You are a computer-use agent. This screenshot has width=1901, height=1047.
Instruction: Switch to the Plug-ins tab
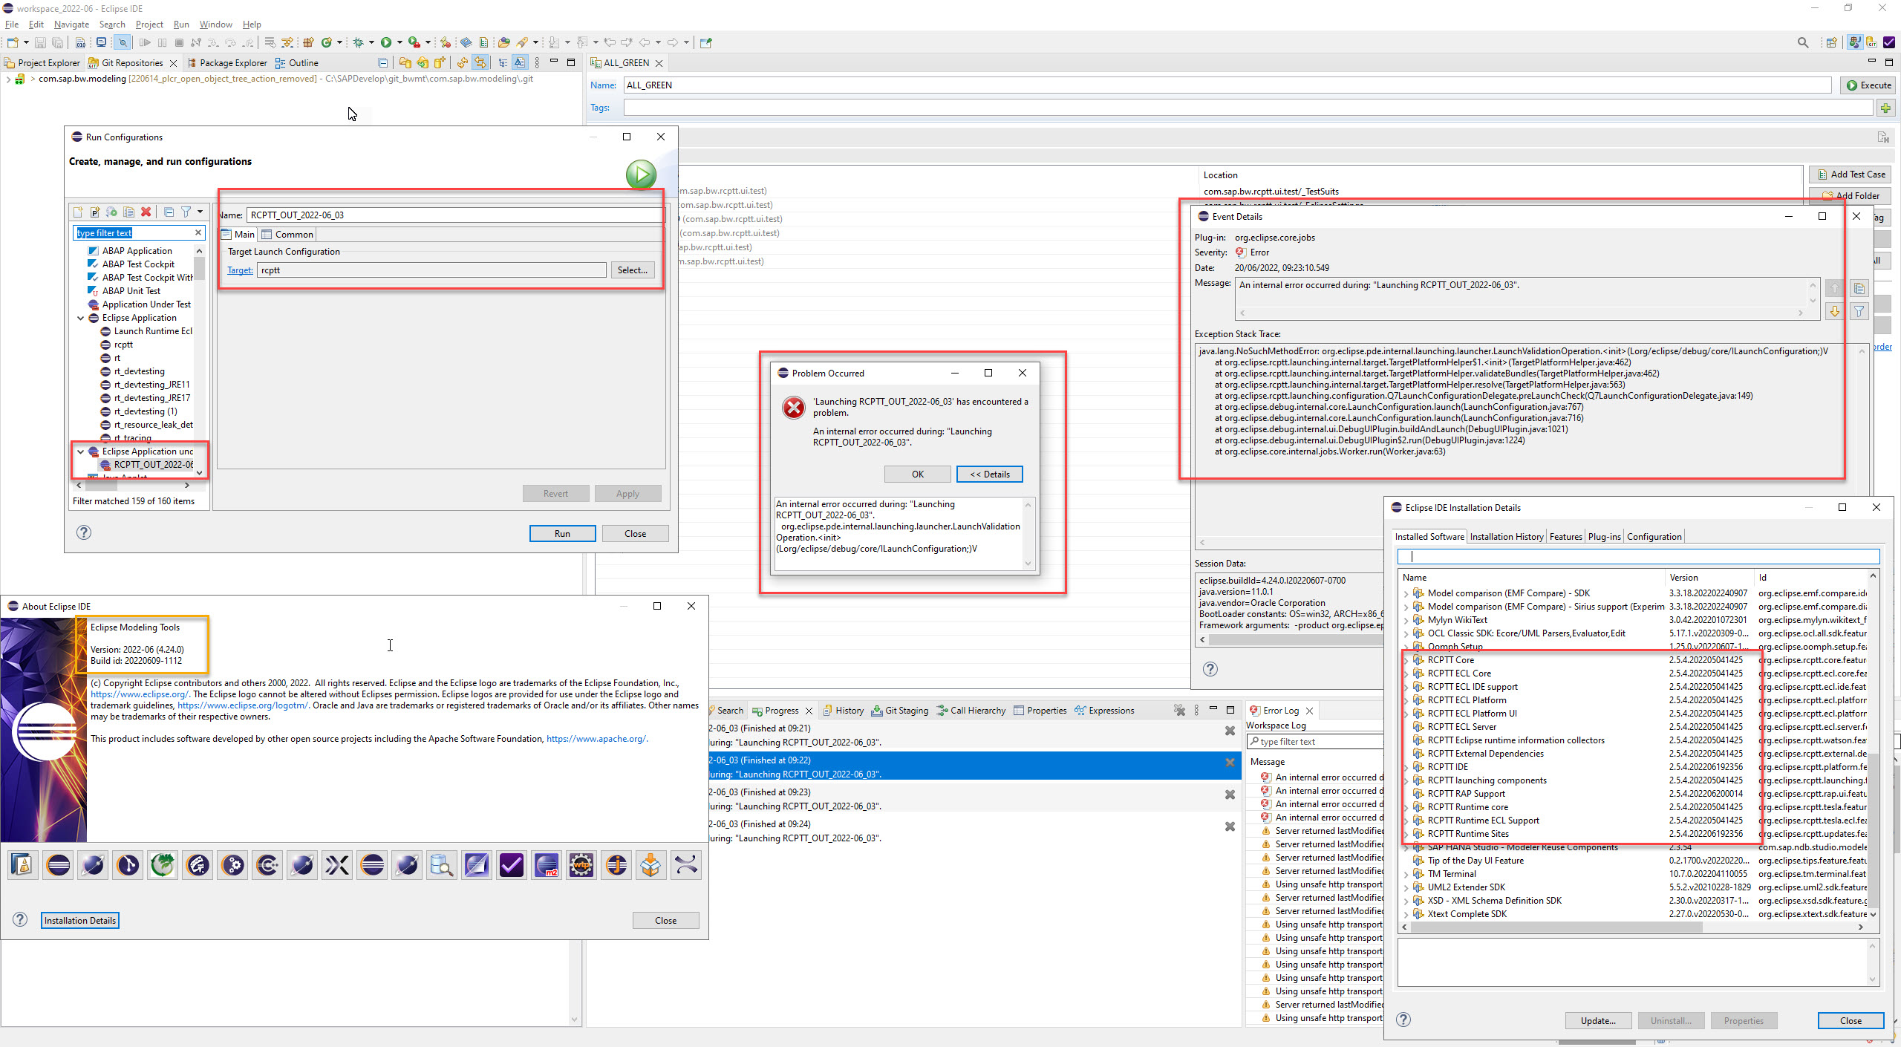point(1604,537)
